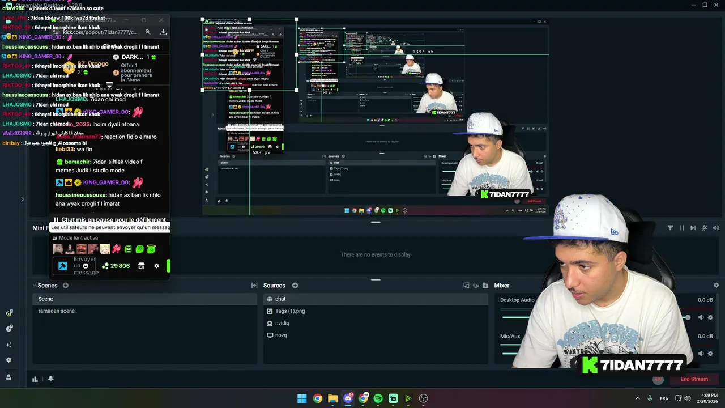The image size is (725, 408).
Task: Expand the gift leaderboard handle
Action: pyautogui.click(x=109, y=85)
